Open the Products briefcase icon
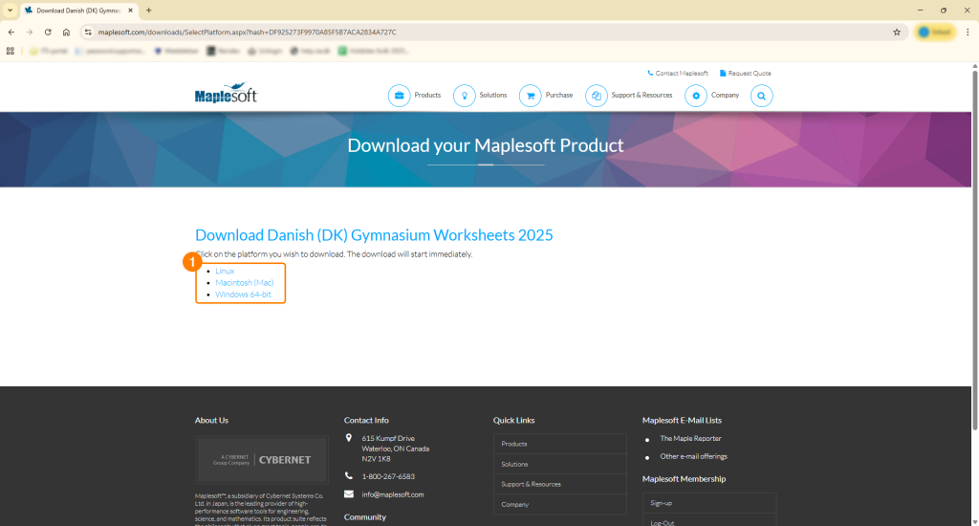 (x=399, y=96)
